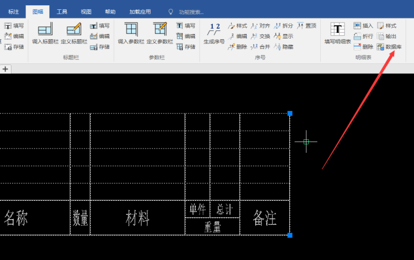Click 存储 in the 参数栏 group
The image size is (414, 260).
[186, 47]
